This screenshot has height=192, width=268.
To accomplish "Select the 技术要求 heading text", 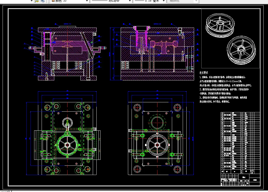I will tap(204, 73).
